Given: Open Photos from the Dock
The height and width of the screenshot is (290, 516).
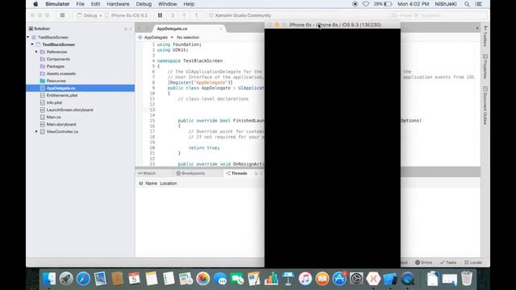Looking at the screenshot, I should click(x=202, y=279).
